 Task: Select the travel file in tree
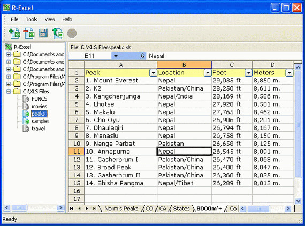(x=39, y=129)
